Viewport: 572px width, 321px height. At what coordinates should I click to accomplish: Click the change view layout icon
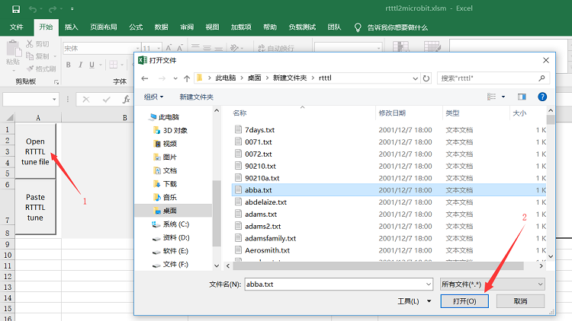pyautogui.click(x=491, y=97)
